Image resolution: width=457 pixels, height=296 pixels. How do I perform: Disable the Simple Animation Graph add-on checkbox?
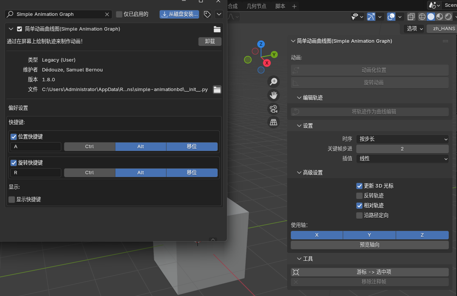click(20, 29)
